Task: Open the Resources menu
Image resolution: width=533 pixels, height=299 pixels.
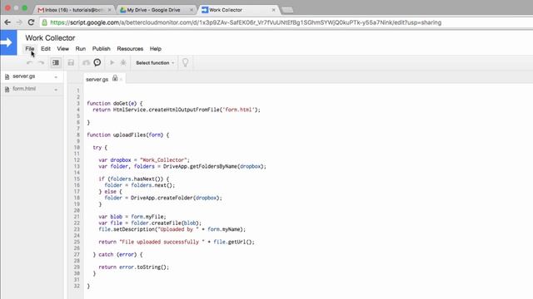Action: pyautogui.click(x=130, y=49)
